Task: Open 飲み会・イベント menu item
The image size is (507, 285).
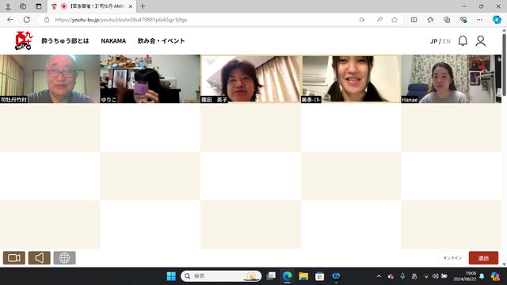Action: point(161,41)
